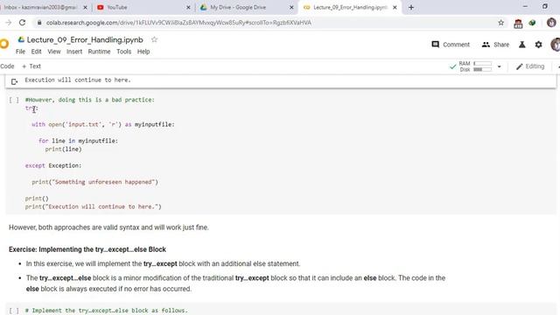This screenshot has width=560, height=315.
Task: Click the lock site-info icon
Action: [x=39, y=23]
